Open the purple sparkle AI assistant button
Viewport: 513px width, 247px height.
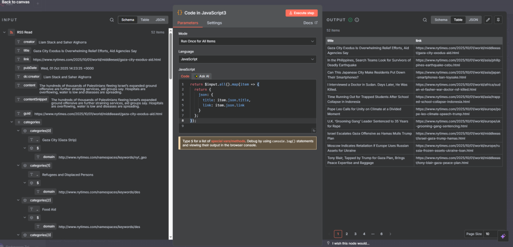pyautogui.click(x=502, y=235)
